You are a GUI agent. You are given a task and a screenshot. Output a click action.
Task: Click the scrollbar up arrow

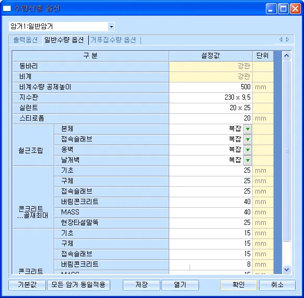point(286,56)
